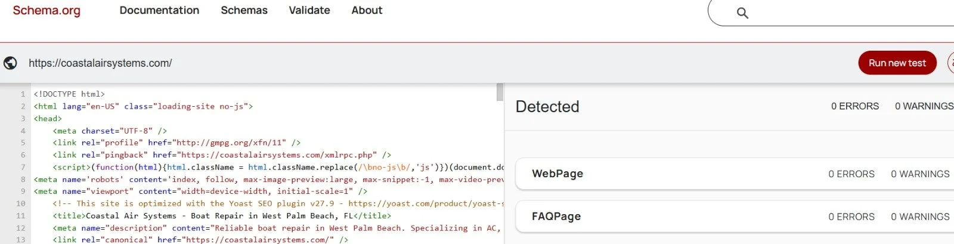
Task: Click the title tag code line
Action: [222, 216]
